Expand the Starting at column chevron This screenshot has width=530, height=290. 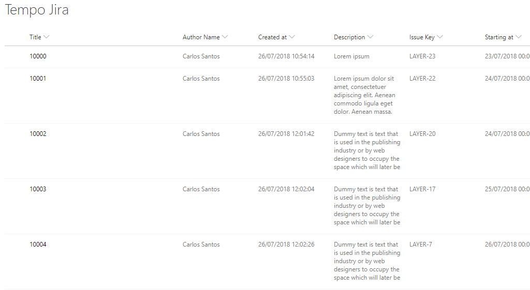tap(519, 37)
